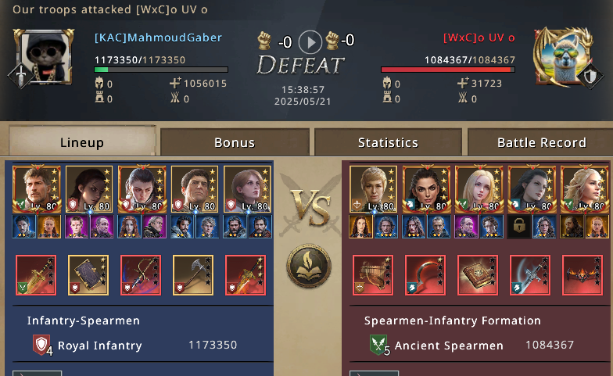
Task: Select the harp weapon icon
Action: coord(372,275)
